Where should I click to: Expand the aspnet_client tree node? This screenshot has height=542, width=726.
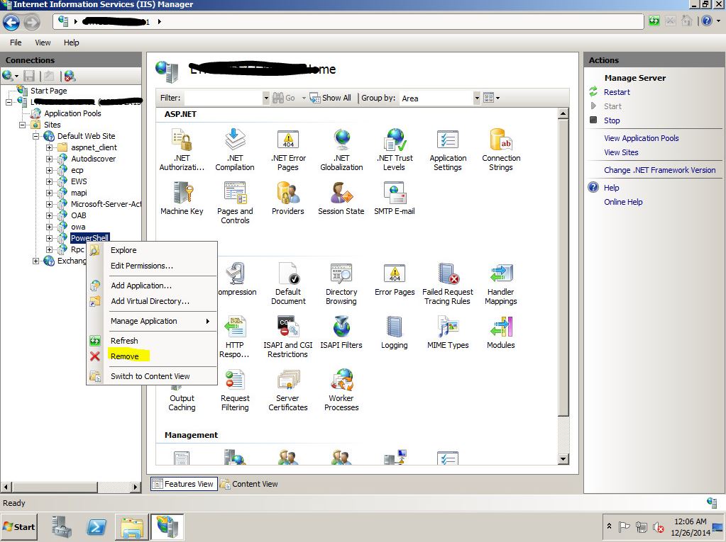point(49,147)
